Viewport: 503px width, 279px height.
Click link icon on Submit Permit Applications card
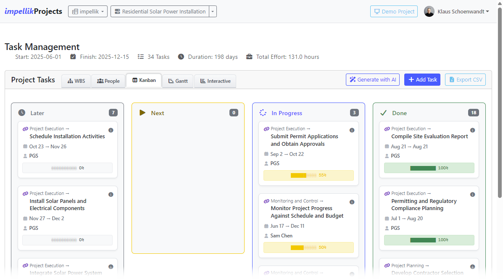point(266,129)
